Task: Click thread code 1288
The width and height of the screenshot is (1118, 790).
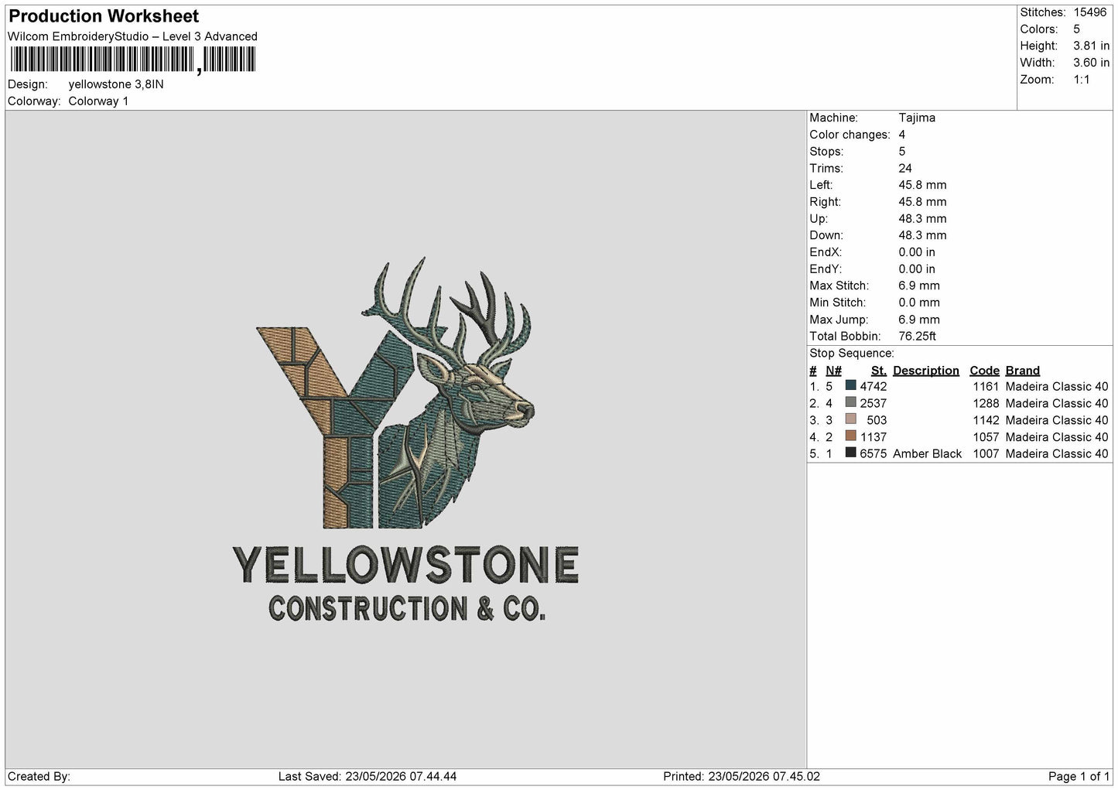Action: point(986,403)
